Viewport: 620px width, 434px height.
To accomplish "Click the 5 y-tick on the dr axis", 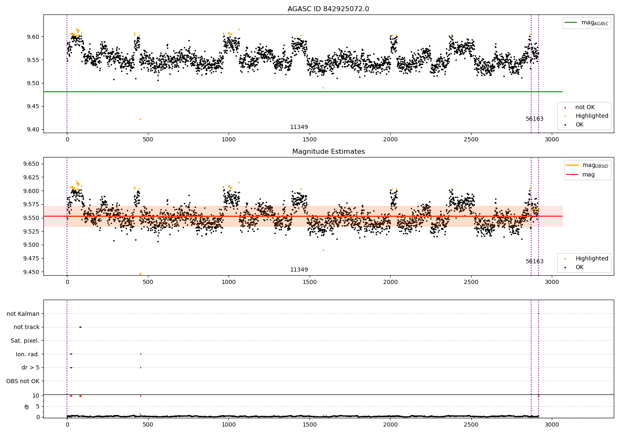I will [38, 406].
